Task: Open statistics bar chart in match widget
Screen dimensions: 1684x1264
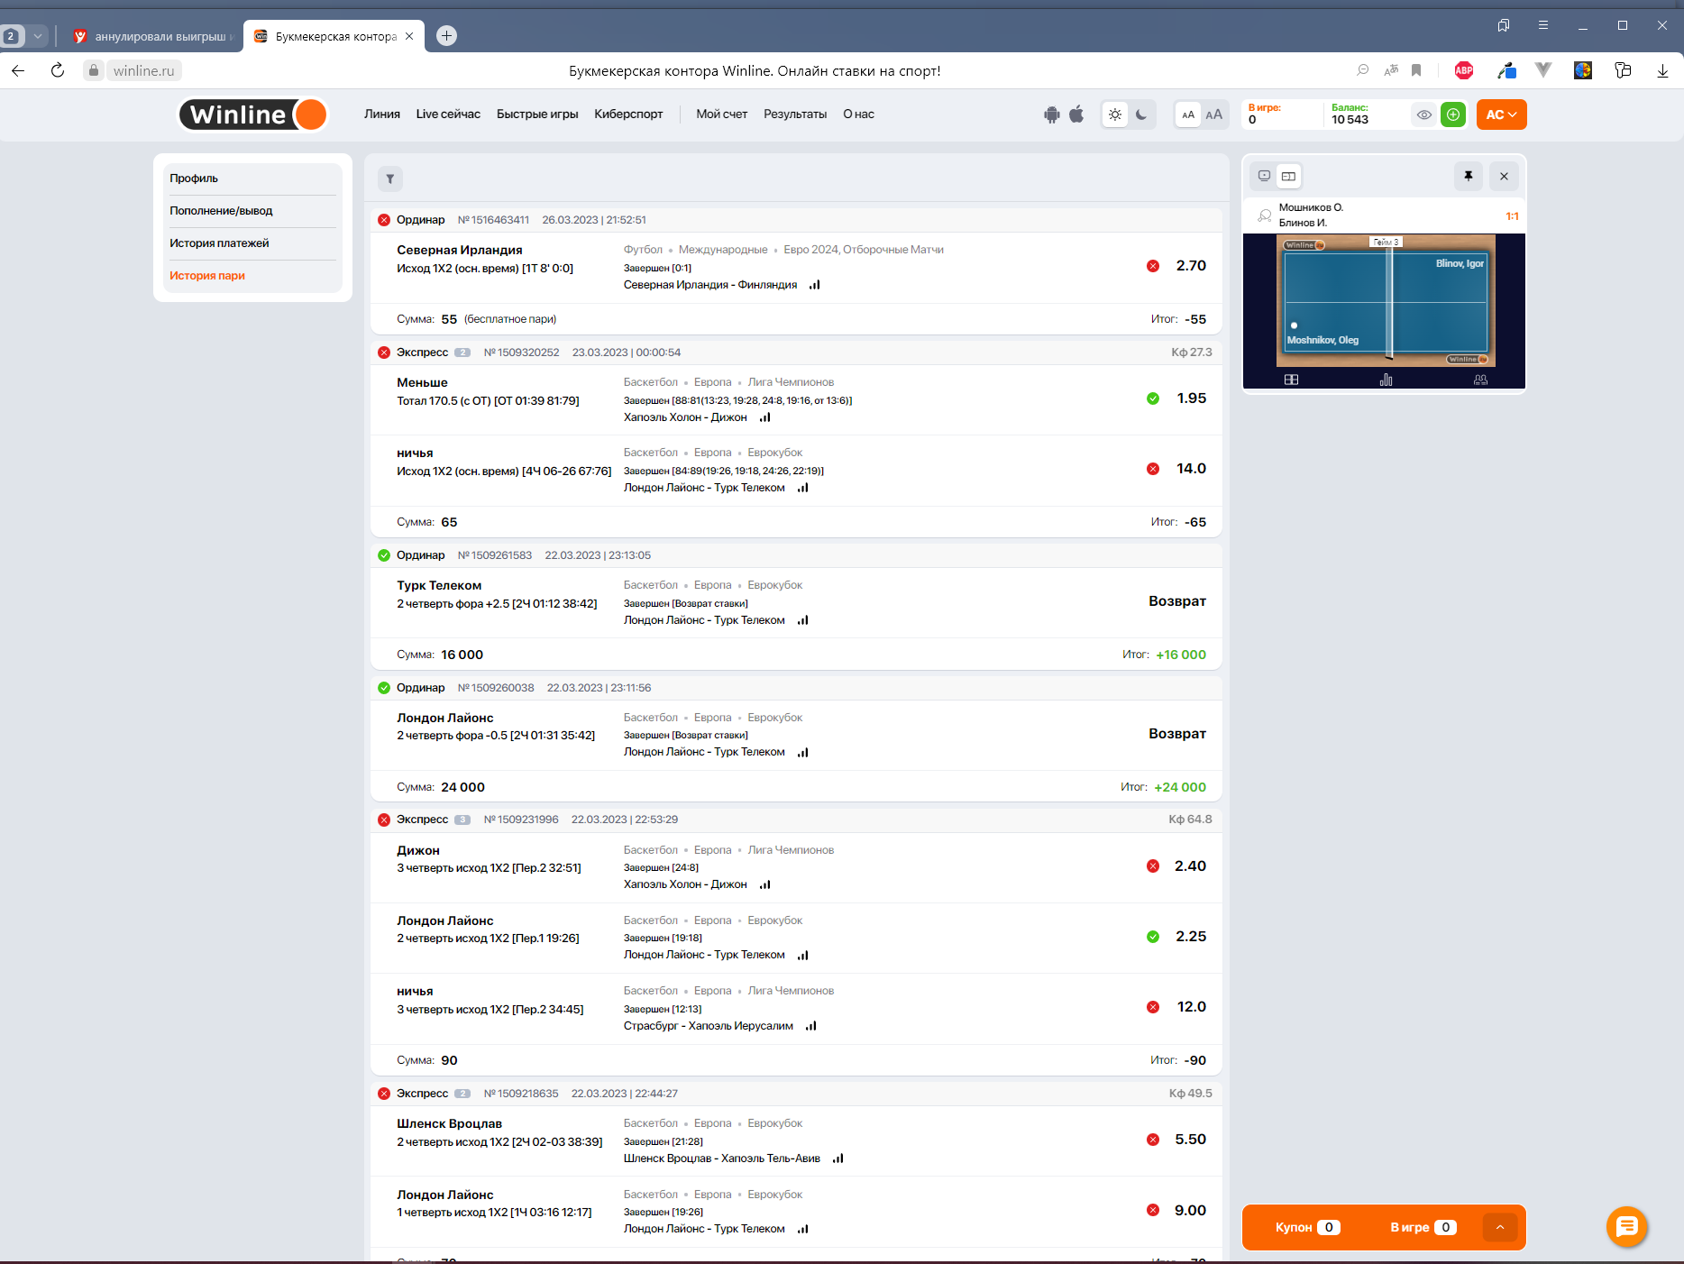Action: click(1386, 380)
